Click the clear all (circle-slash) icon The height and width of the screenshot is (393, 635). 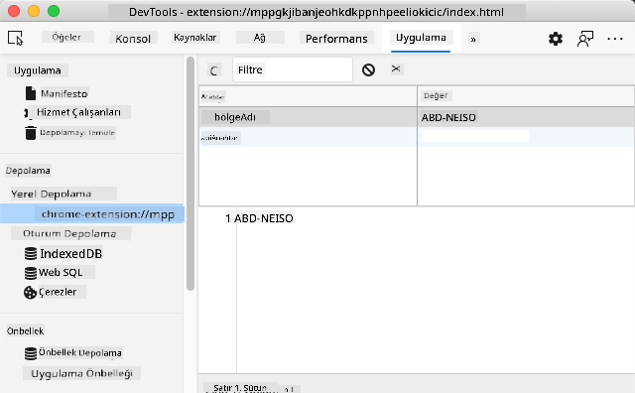click(368, 70)
